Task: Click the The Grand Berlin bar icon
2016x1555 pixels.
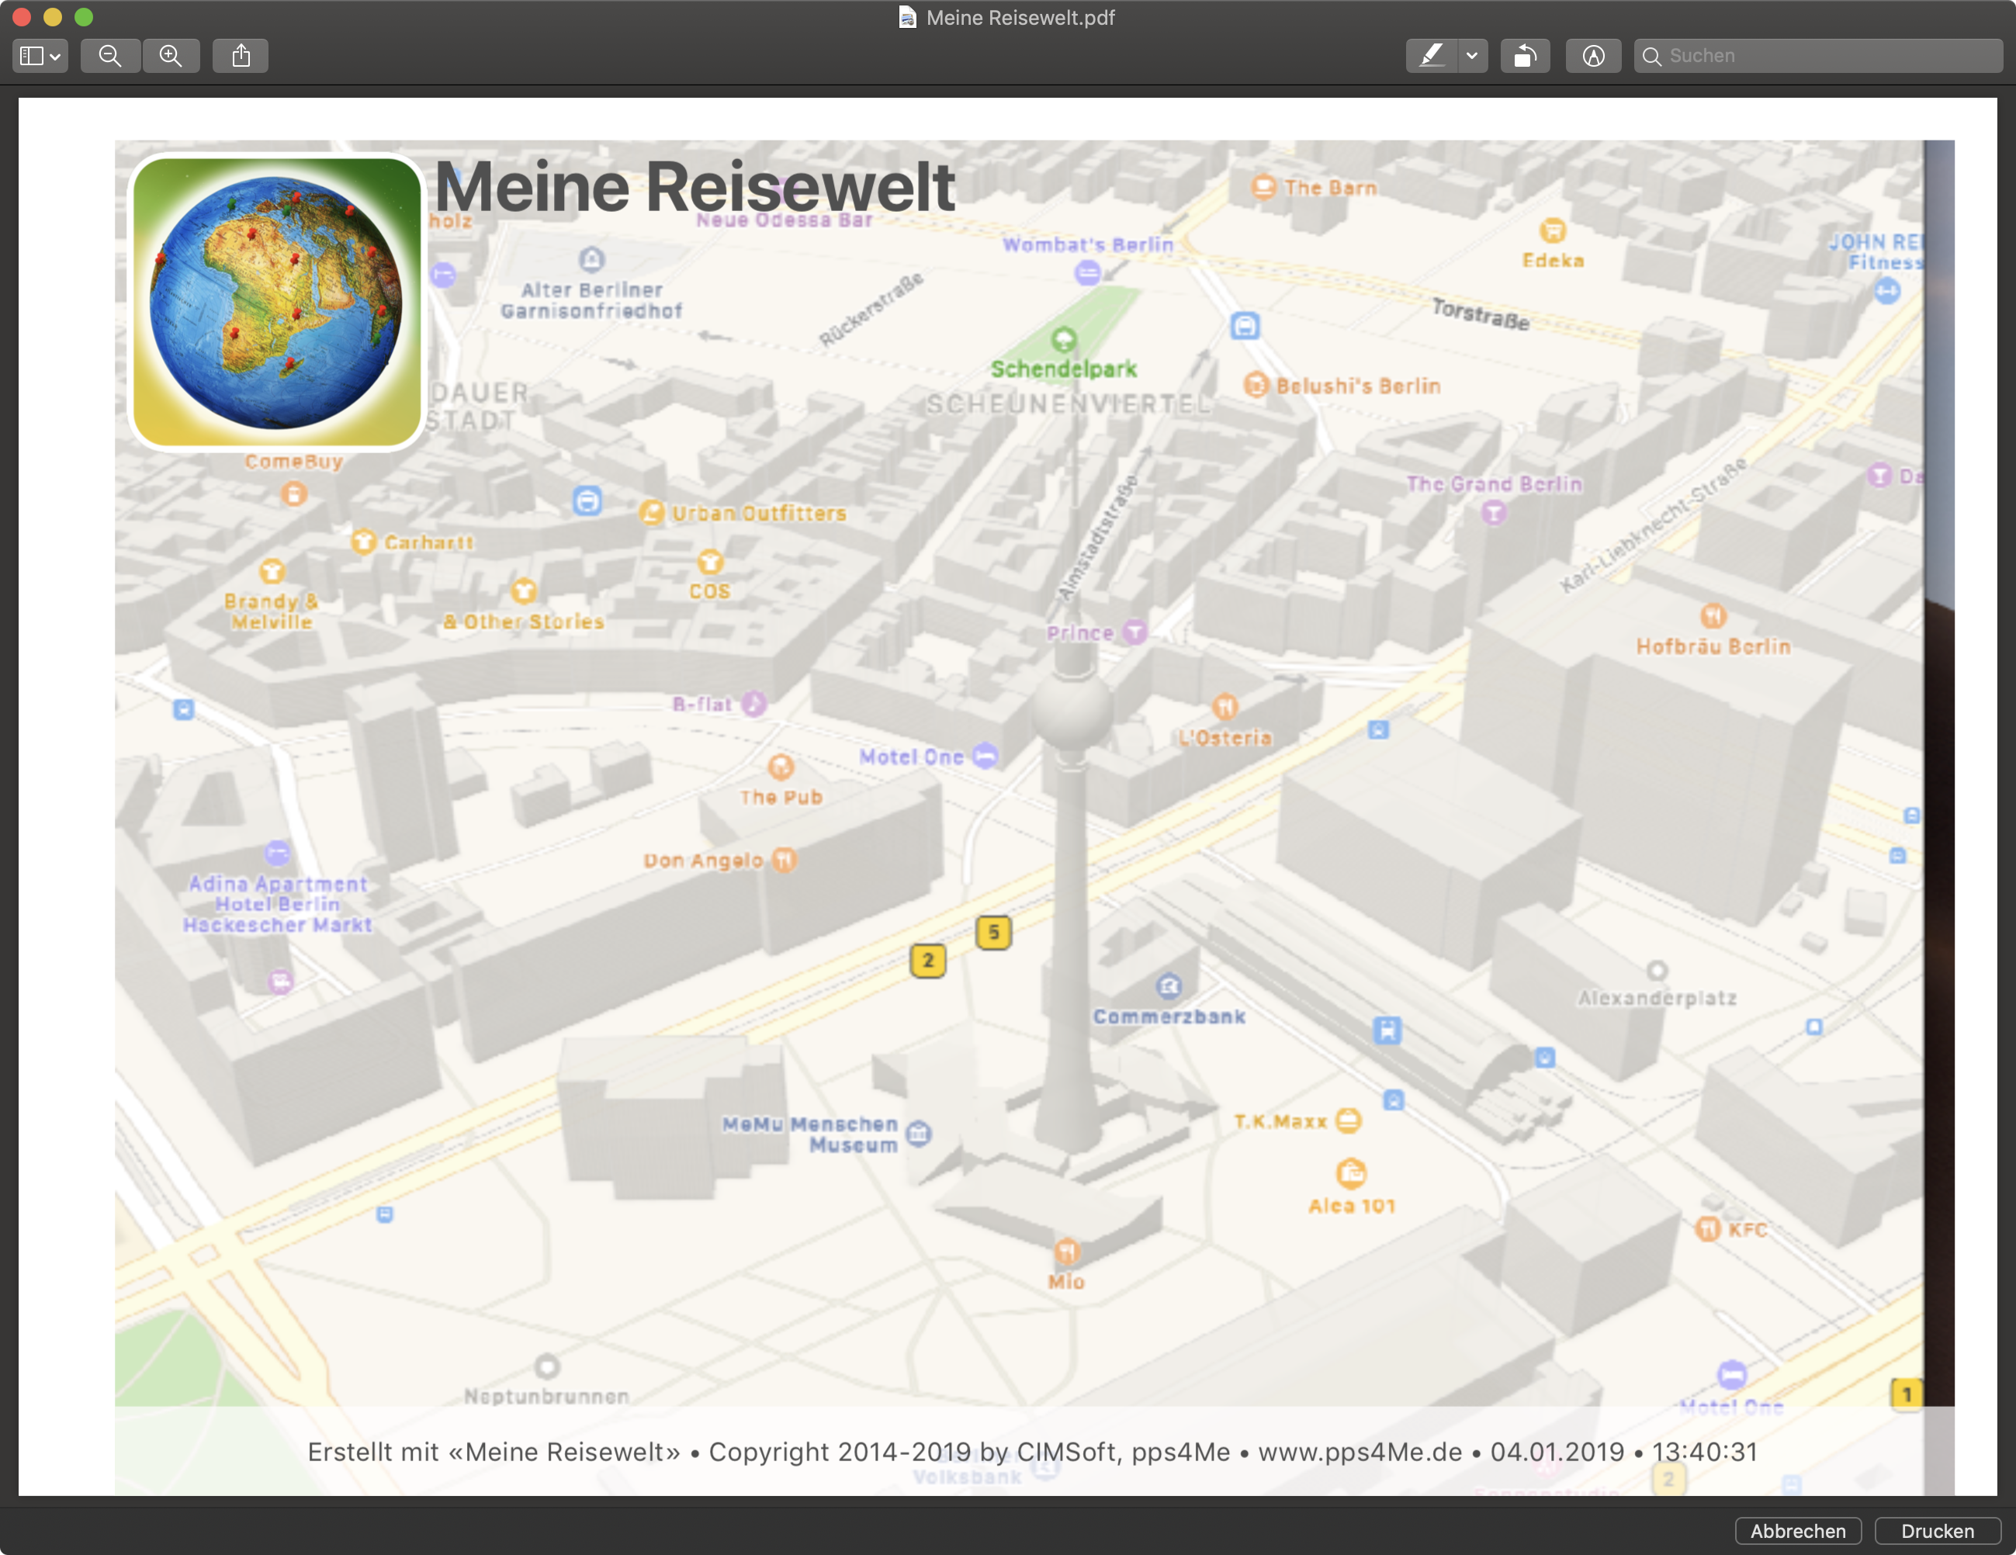Action: click(x=1494, y=512)
